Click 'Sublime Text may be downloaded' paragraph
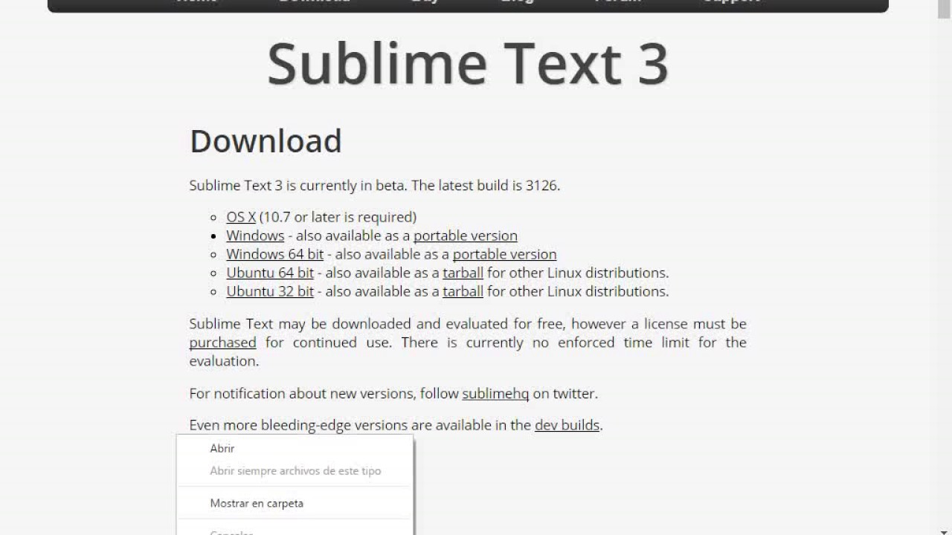This screenshot has width=952, height=535. [x=468, y=343]
